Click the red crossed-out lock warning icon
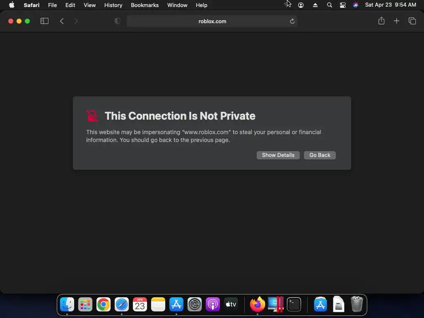The height and width of the screenshot is (318, 424). 92,116
